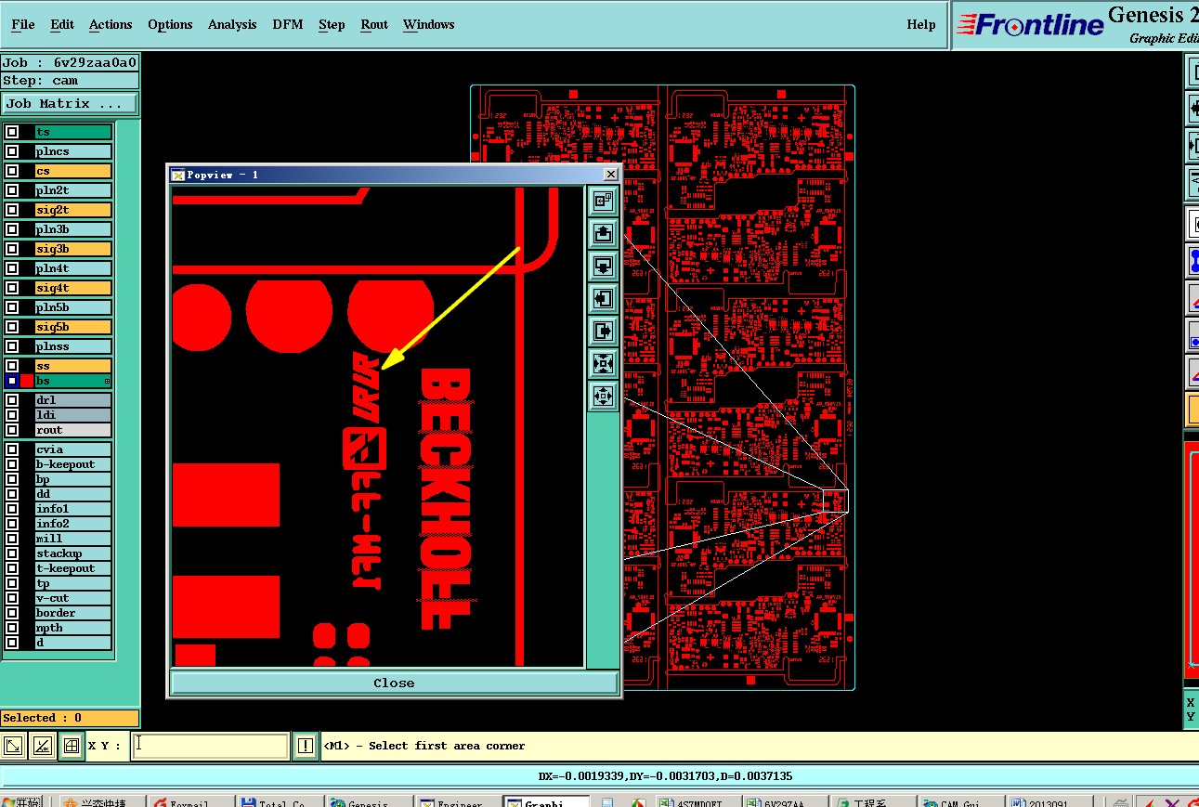Open the Edit menu
This screenshot has height=807, width=1199.
click(x=62, y=25)
